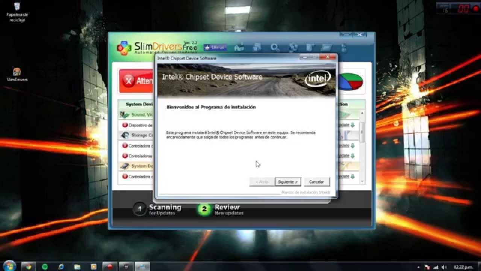Open the File Explorer taskbar folder

tap(77, 266)
